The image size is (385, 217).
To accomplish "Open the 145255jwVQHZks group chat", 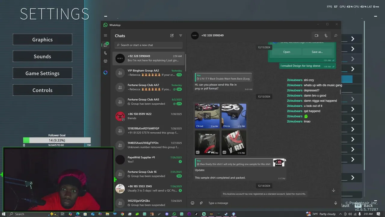I will click(149, 203).
